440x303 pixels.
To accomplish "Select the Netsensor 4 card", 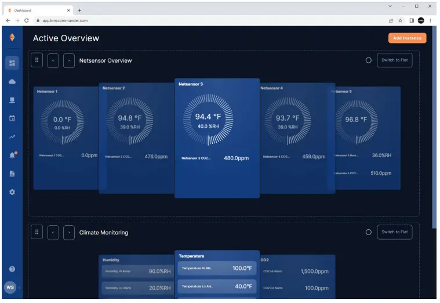I will click(x=297, y=138).
